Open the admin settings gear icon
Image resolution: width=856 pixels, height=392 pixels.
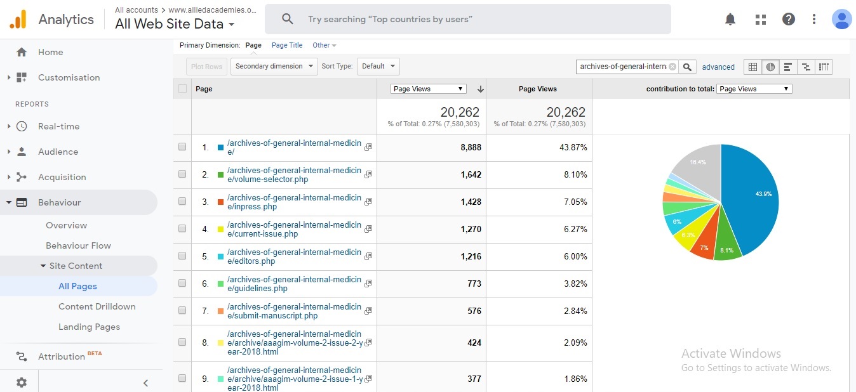(22, 382)
